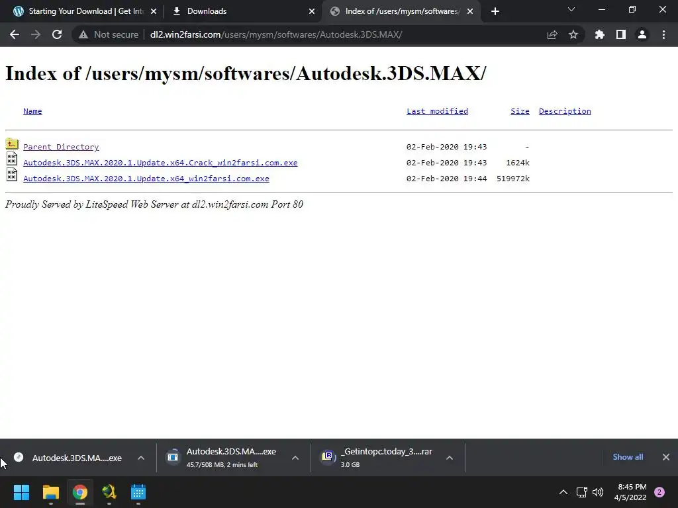The width and height of the screenshot is (678, 508).
Task: Show hidden system tray icons
Action: point(563,492)
